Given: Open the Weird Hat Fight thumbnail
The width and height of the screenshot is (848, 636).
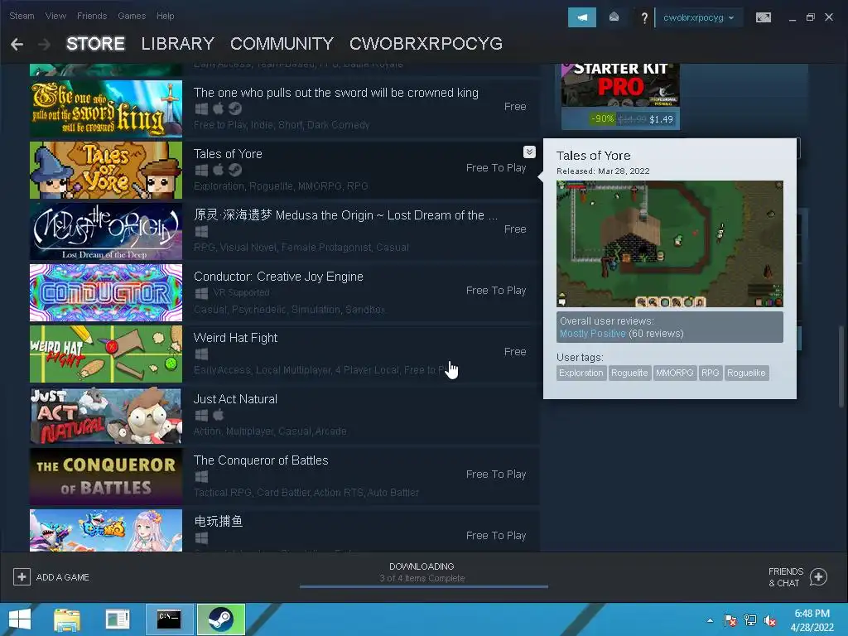Looking at the screenshot, I should pyautogui.click(x=106, y=354).
